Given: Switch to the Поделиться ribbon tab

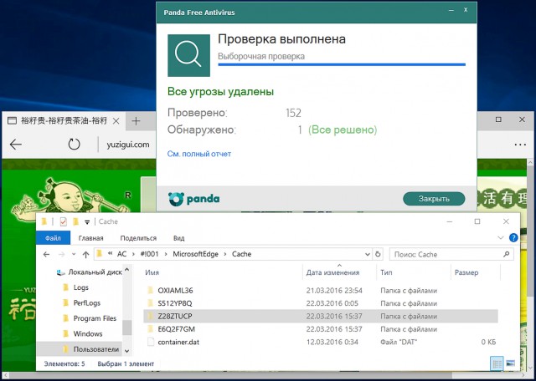Looking at the screenshot, I should [x=138, y=238].
